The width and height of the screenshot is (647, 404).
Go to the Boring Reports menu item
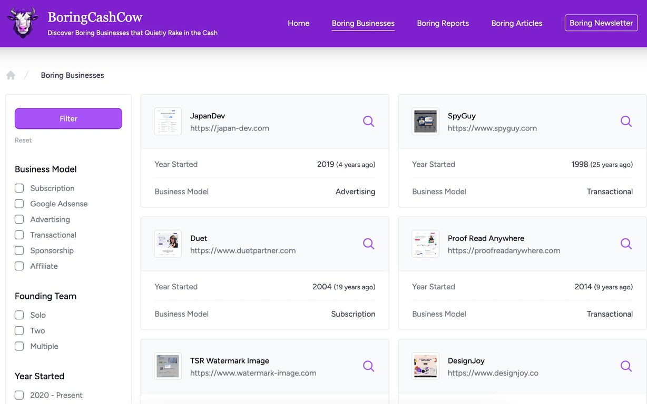[443, 23]
